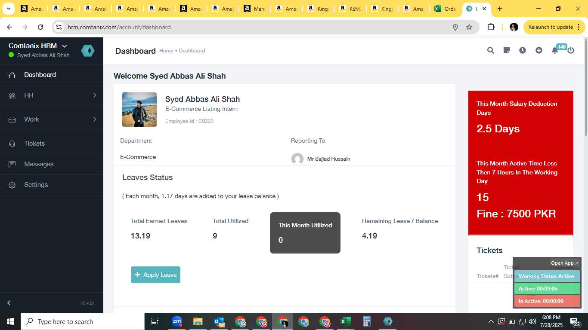Open the tab search dropdown in Chrome
The height and width of the screenshot is (330, 588).
click(9, 9)
